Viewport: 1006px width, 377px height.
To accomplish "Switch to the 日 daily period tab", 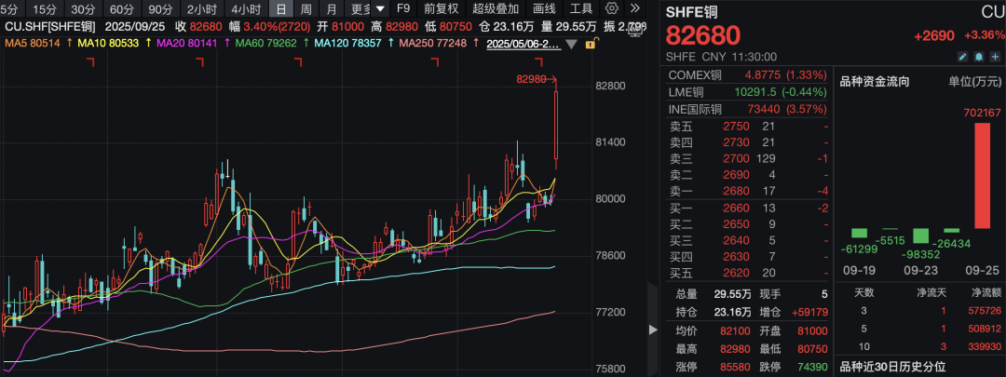I will pyautogui.click(x=280, y=8).
